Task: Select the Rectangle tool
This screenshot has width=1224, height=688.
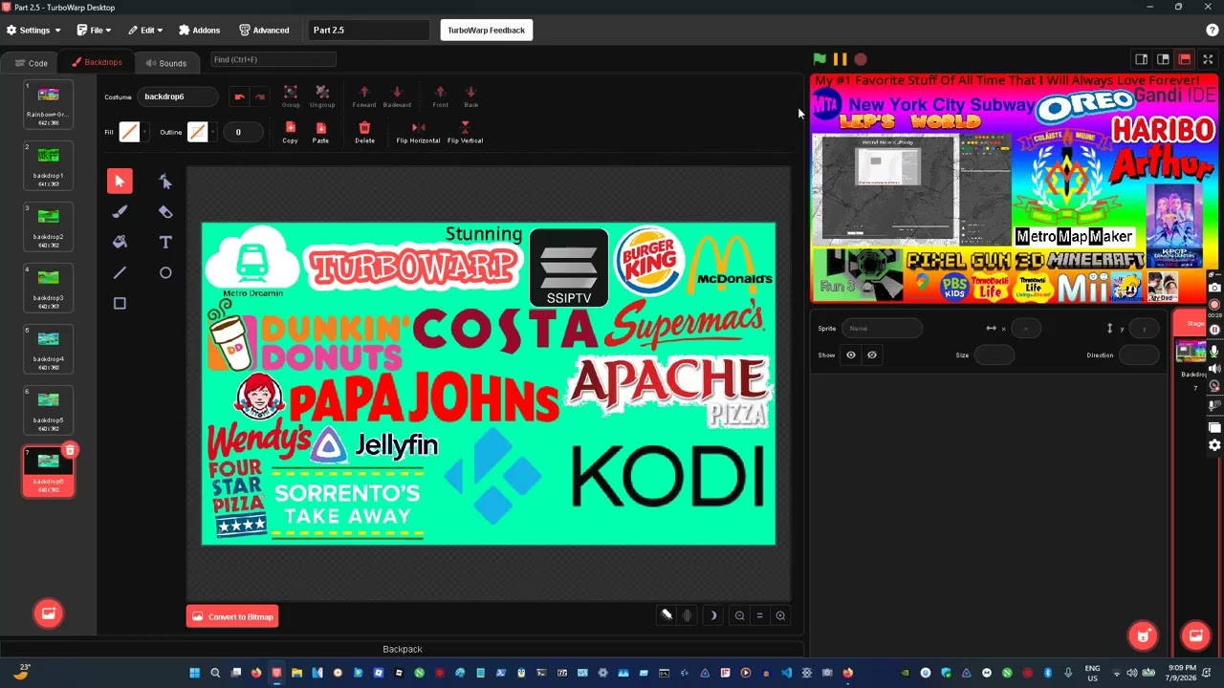Action: pos(120,303)
